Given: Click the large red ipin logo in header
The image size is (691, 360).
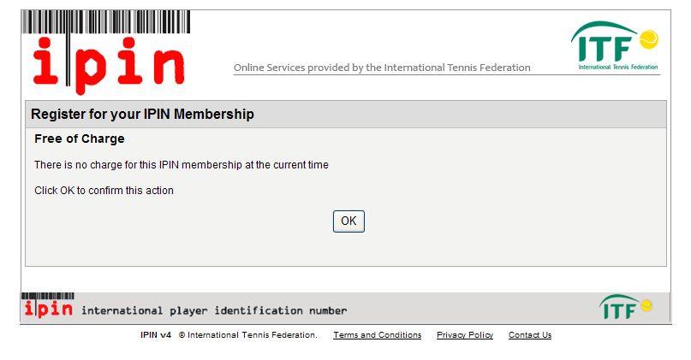Looking at the screenshot, I should click(x=109, y=66).
